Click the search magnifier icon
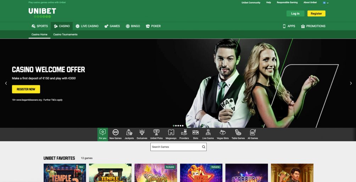This screenshot has height=182, width=356. (x=204, y=147)
